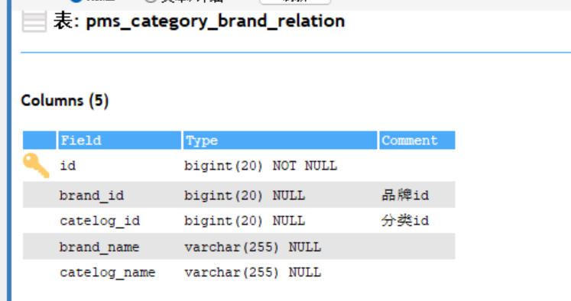
Task: Click the 分类id comment cell
Action: [405, 221]
